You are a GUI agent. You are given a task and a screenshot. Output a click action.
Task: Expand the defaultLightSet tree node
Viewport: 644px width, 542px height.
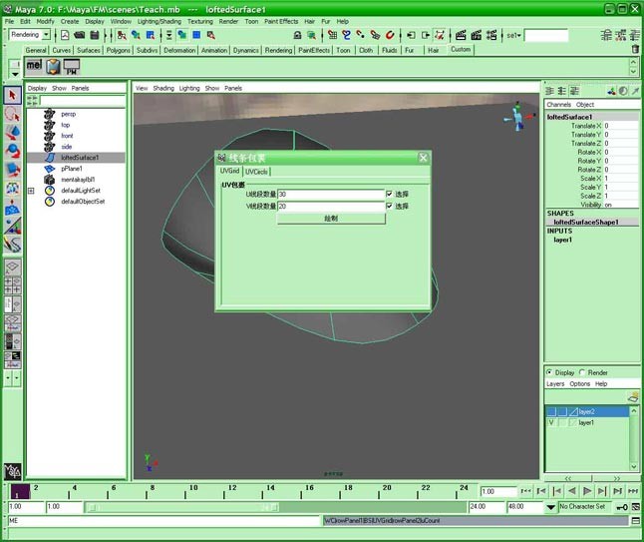click(x=31, y=191)
